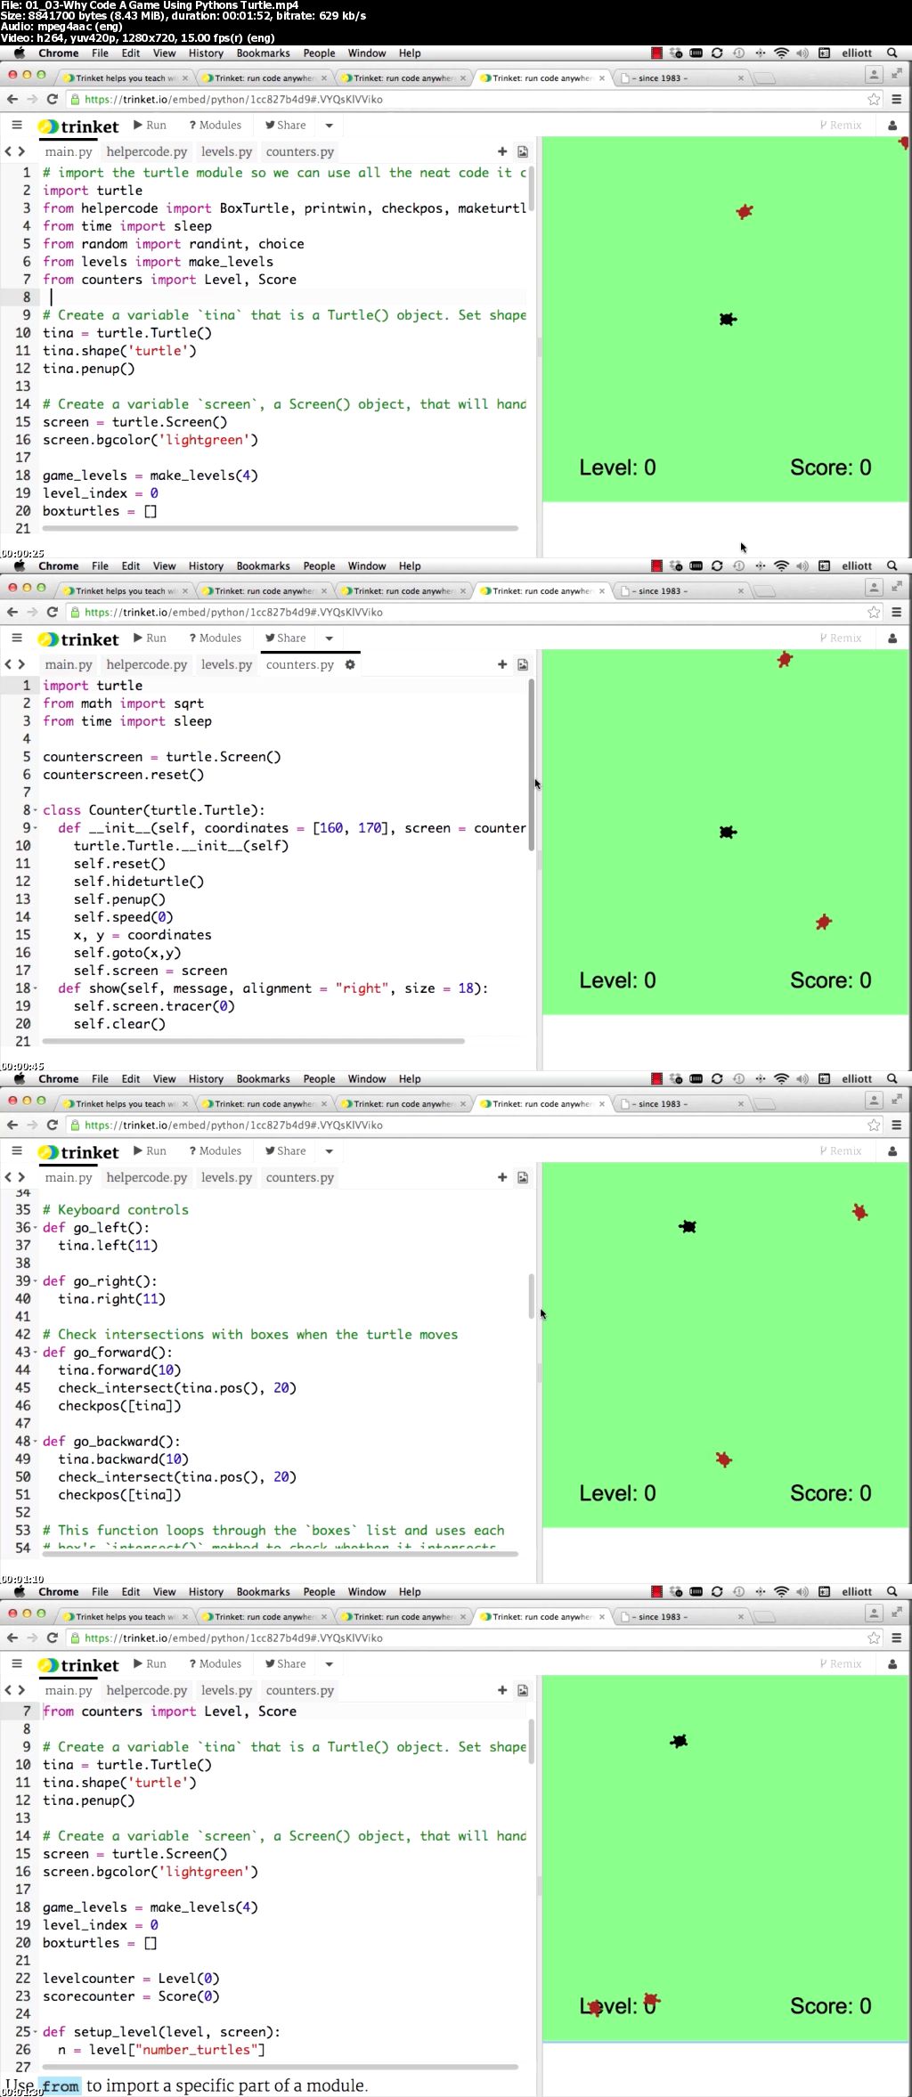Click the add file plus icon in third frame

(x=502, y=1178)
